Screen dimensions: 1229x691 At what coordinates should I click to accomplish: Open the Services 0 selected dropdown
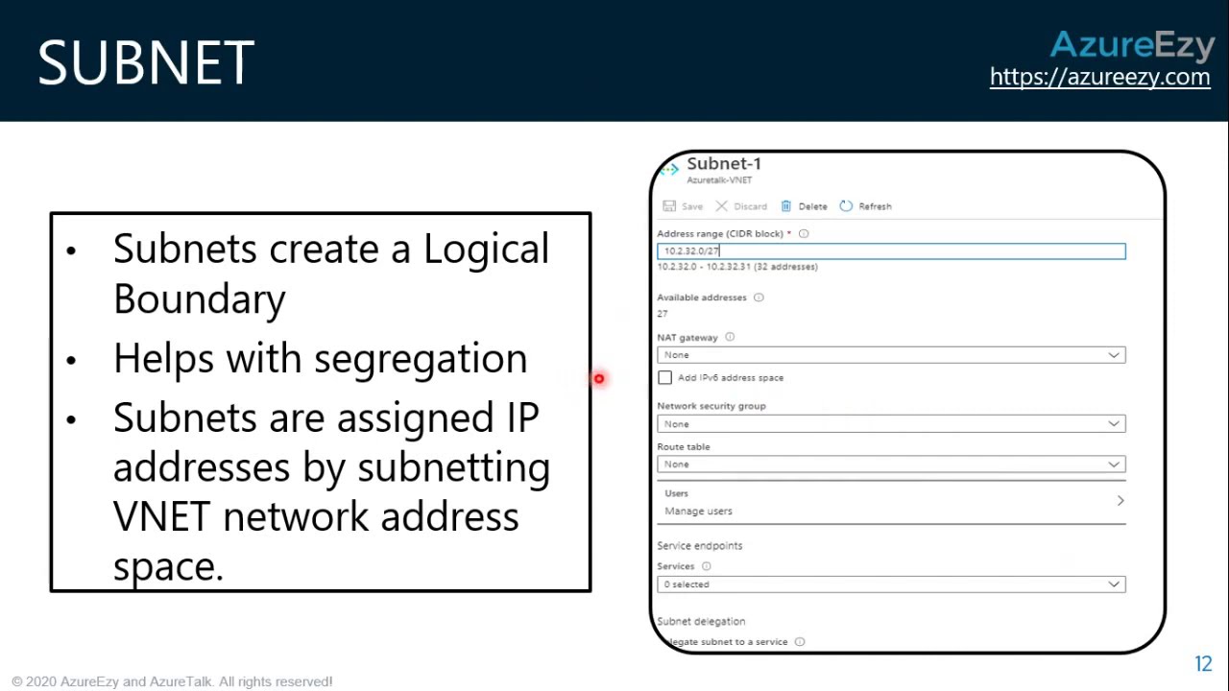pos(891,584)
